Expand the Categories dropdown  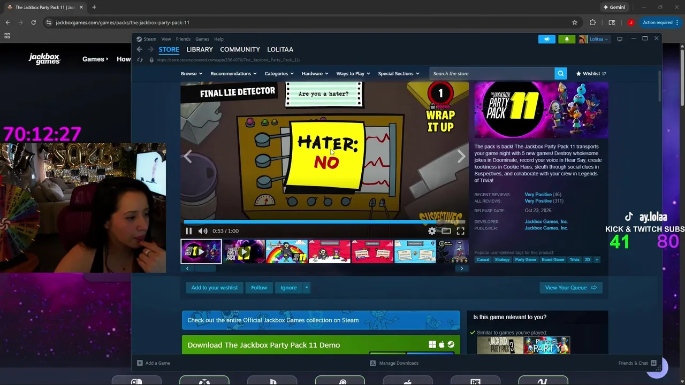click(x=279, y=73)
